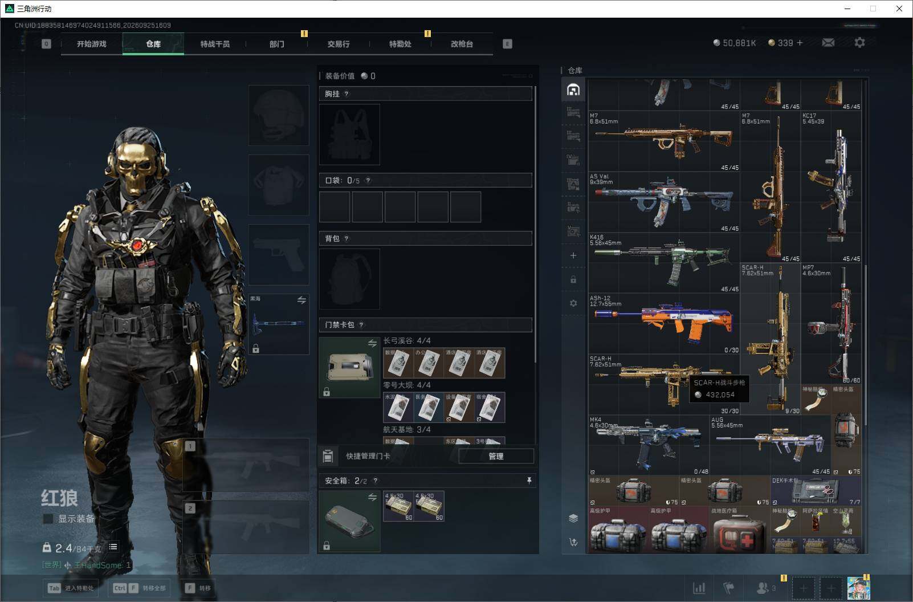Viewport: 913px width, 602px height.
Task: Open the mail envelope icon
Action: (x=828, y=43)
